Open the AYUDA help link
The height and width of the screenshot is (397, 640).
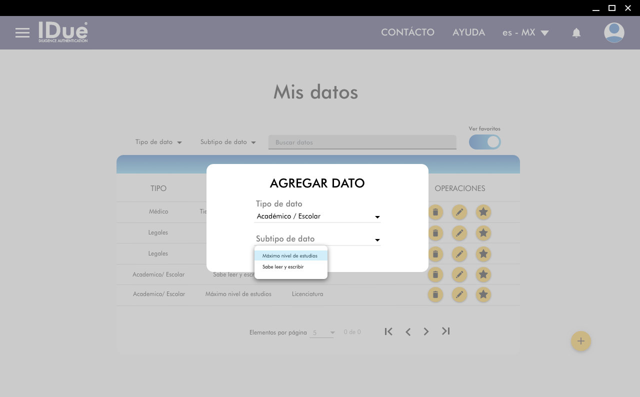point(468,32)
